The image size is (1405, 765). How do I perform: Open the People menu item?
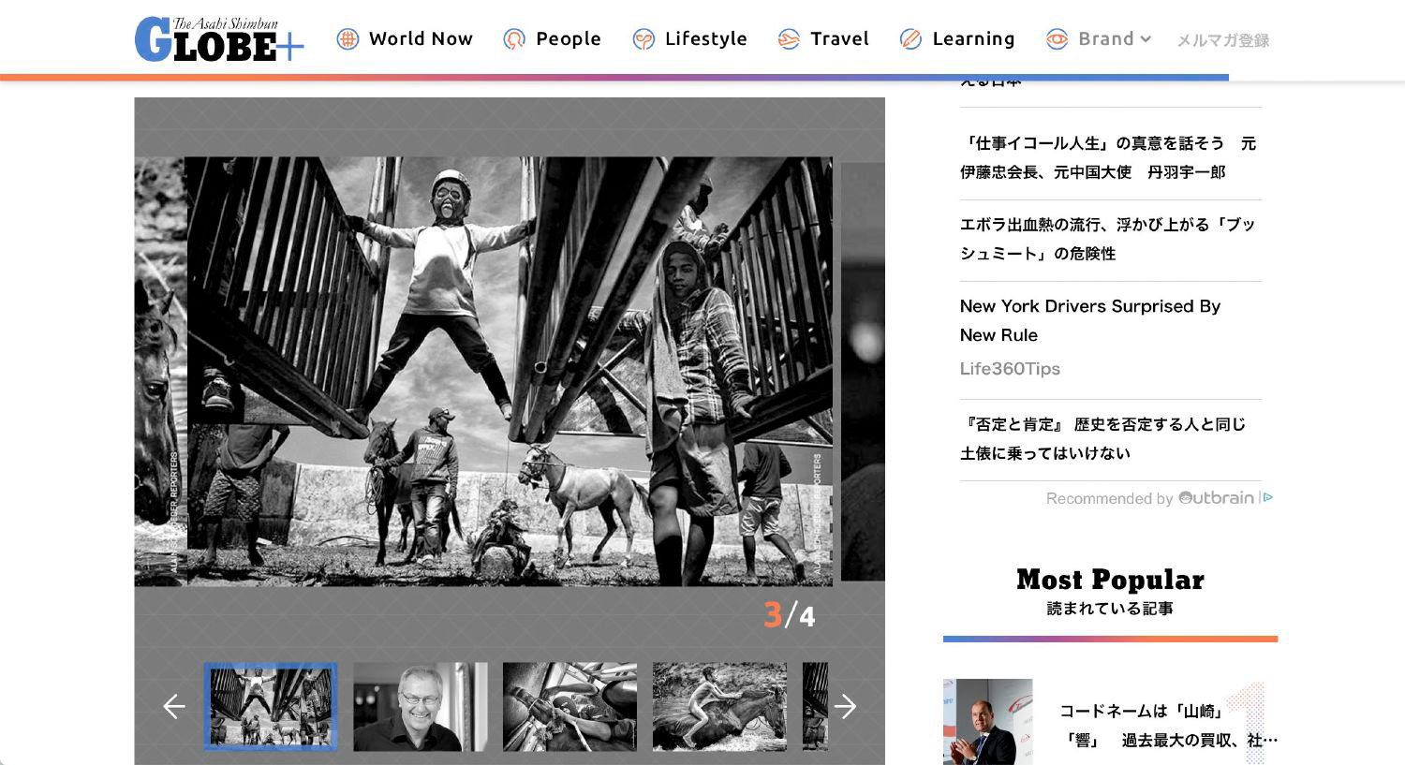coord(568,38)
